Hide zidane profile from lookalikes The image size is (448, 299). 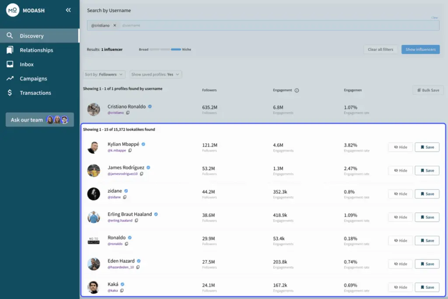(400, 194)
